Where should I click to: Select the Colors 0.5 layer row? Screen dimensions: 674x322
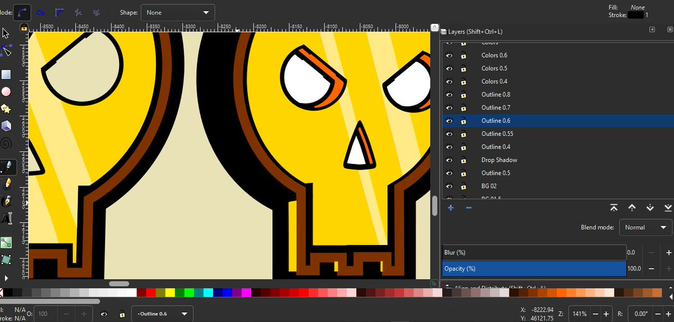(558, 68)
